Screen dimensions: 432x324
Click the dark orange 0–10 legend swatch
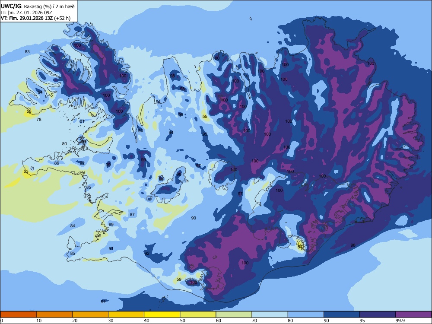[18, 314]
